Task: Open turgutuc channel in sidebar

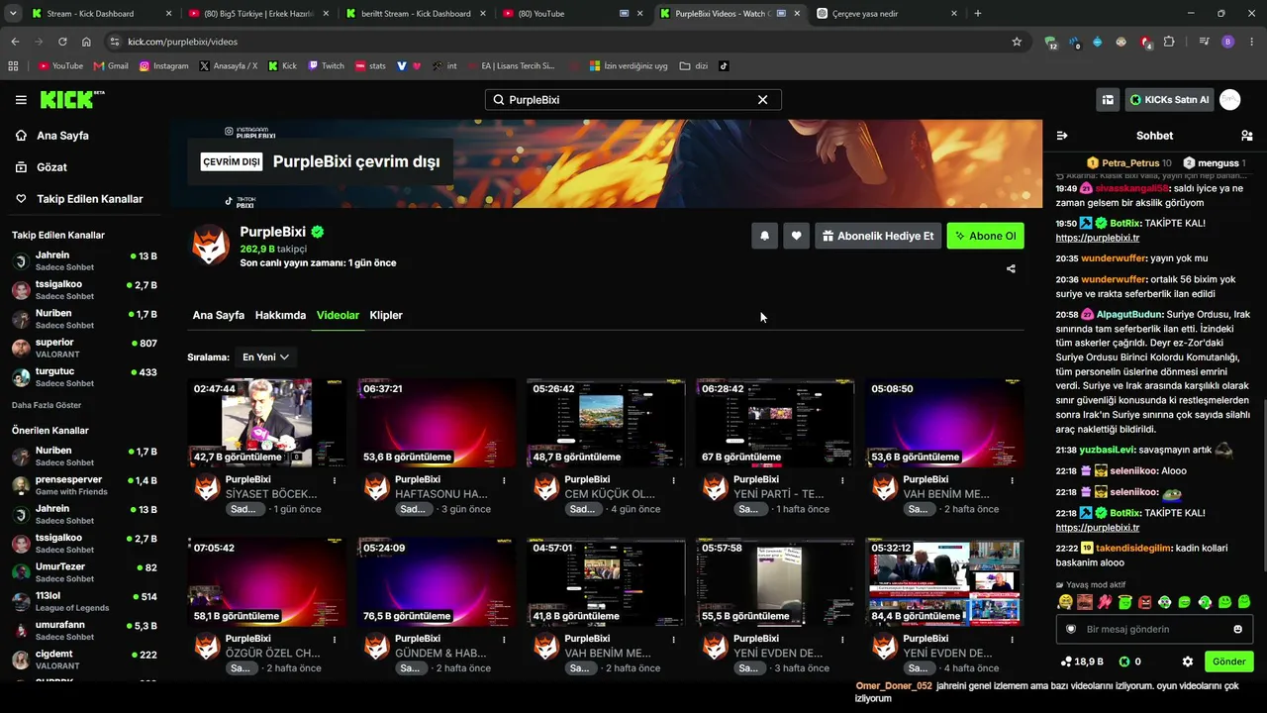Action: click(83, 377)
